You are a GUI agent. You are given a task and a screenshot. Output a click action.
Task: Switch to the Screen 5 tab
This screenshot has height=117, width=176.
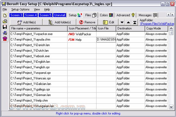tap(45, 15)
